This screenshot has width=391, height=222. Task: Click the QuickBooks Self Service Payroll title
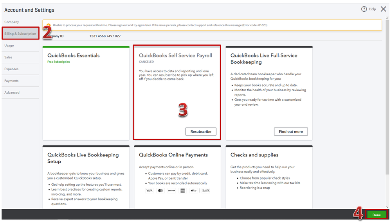click(176, 55)
